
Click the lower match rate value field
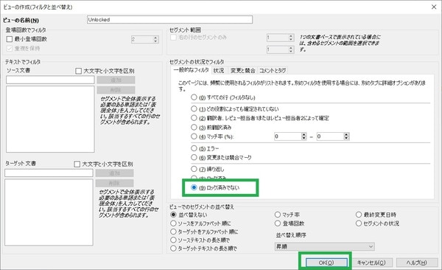[287, 136]
